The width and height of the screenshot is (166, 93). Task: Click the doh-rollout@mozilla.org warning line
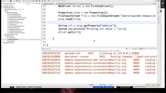99,60
